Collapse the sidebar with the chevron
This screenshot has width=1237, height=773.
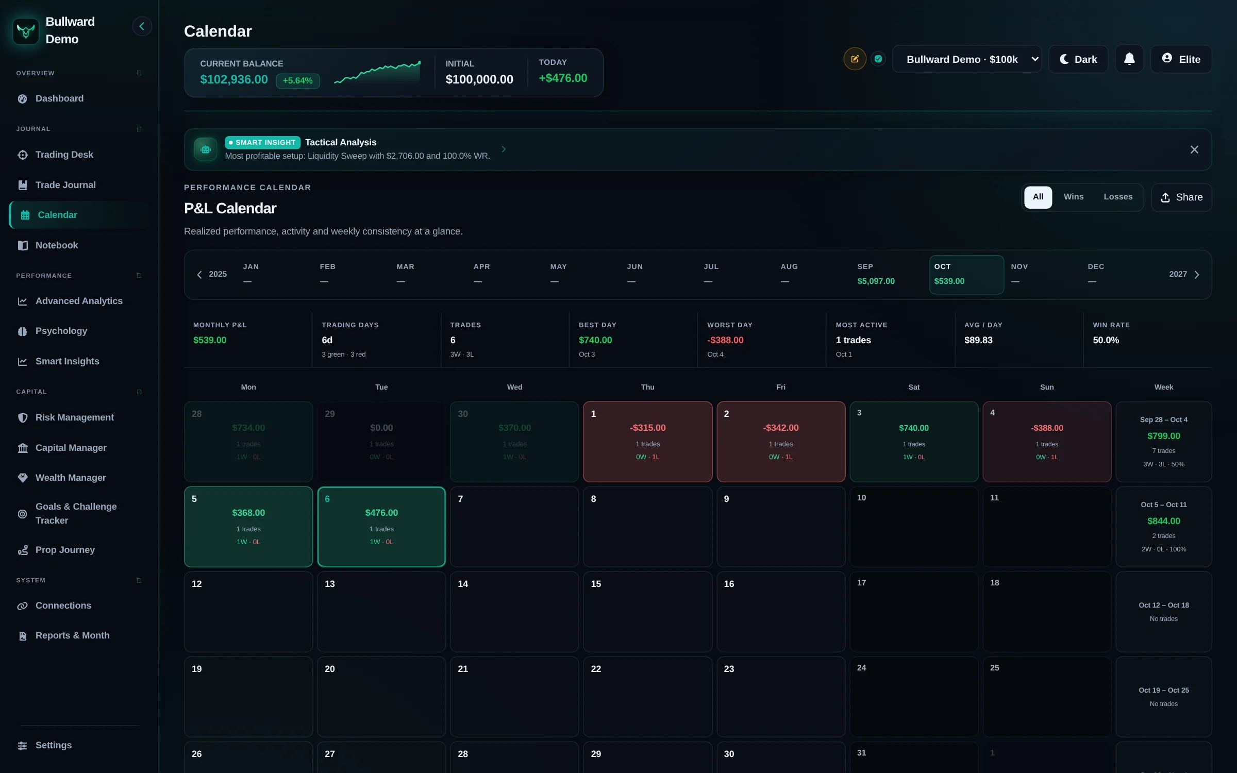pyautogui.click(x=142, y=26)
